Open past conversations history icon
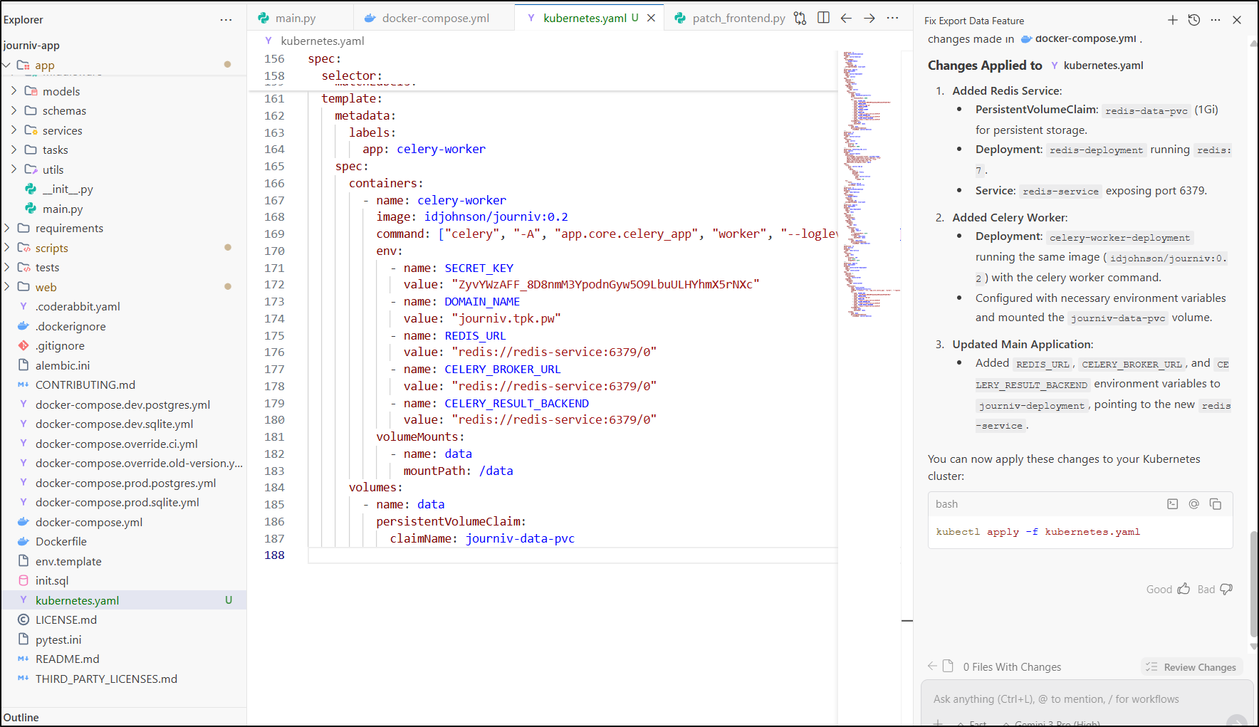The image size is (1259, 727). tap(1194, 20)
